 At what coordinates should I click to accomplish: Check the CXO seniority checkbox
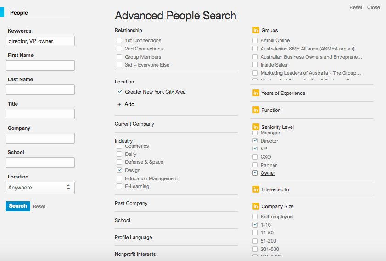(x=255, y=157)
